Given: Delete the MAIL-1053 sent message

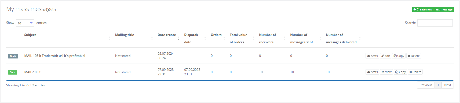Looking at the screenshot, I should [x=415, y=72].
